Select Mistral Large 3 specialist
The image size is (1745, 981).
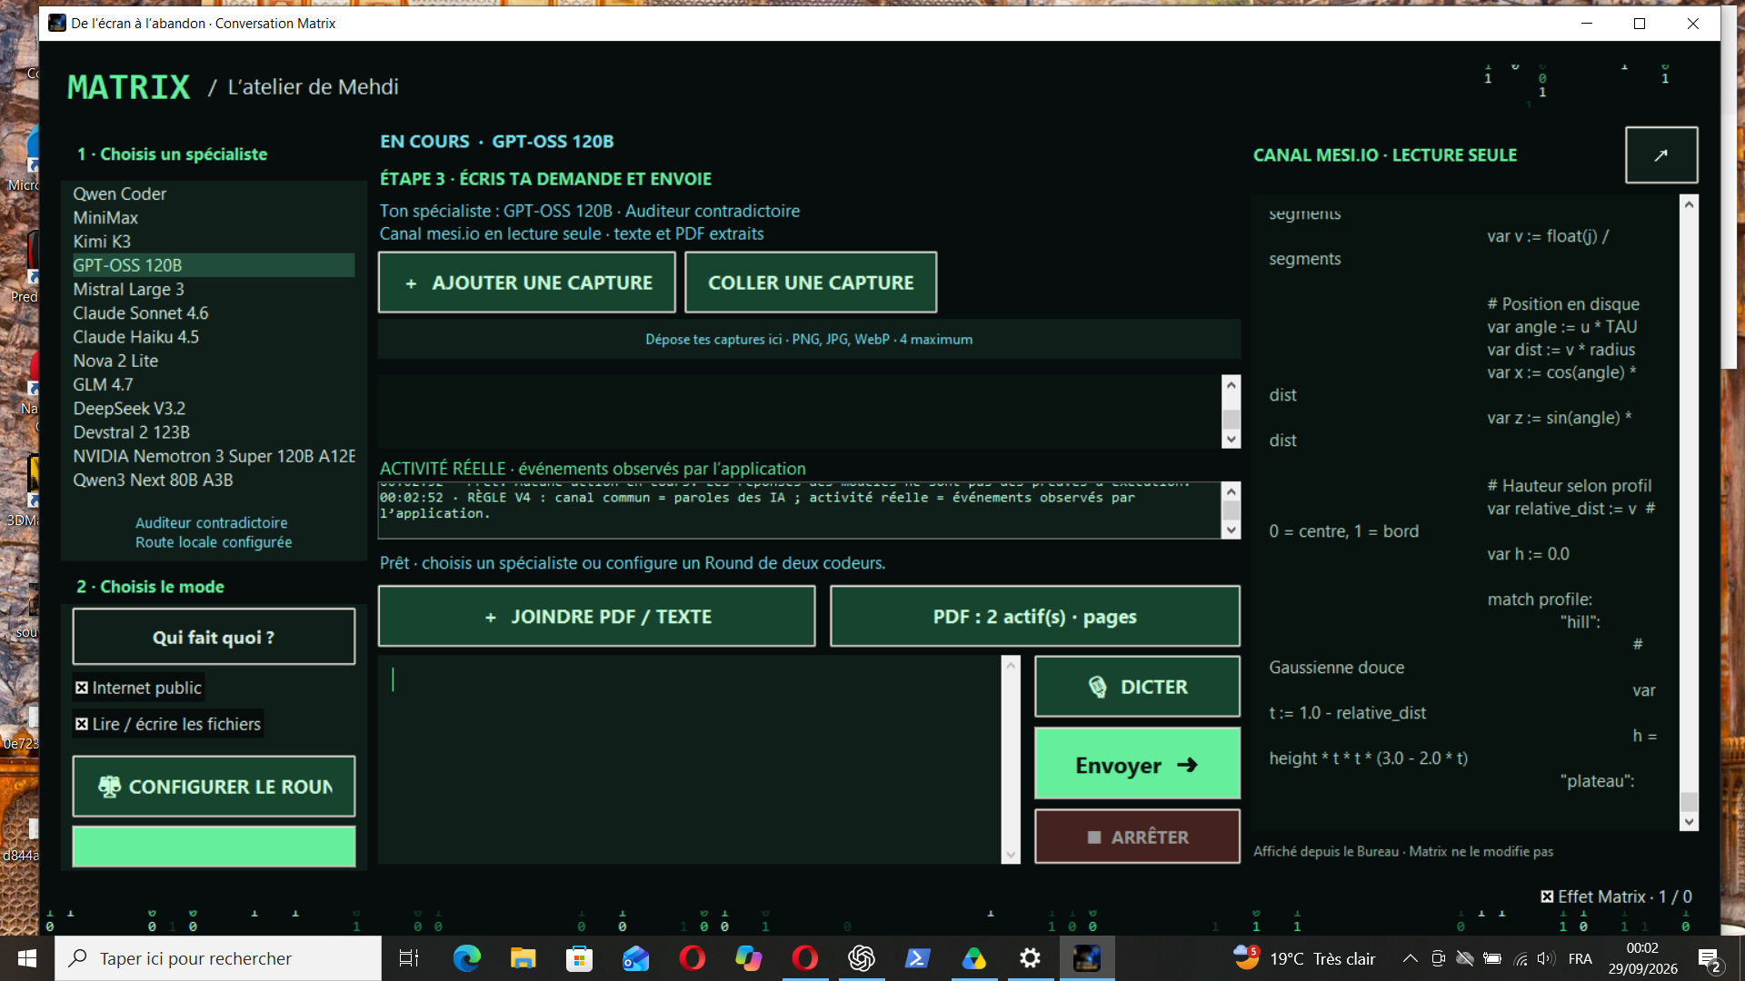coord(214,289)
